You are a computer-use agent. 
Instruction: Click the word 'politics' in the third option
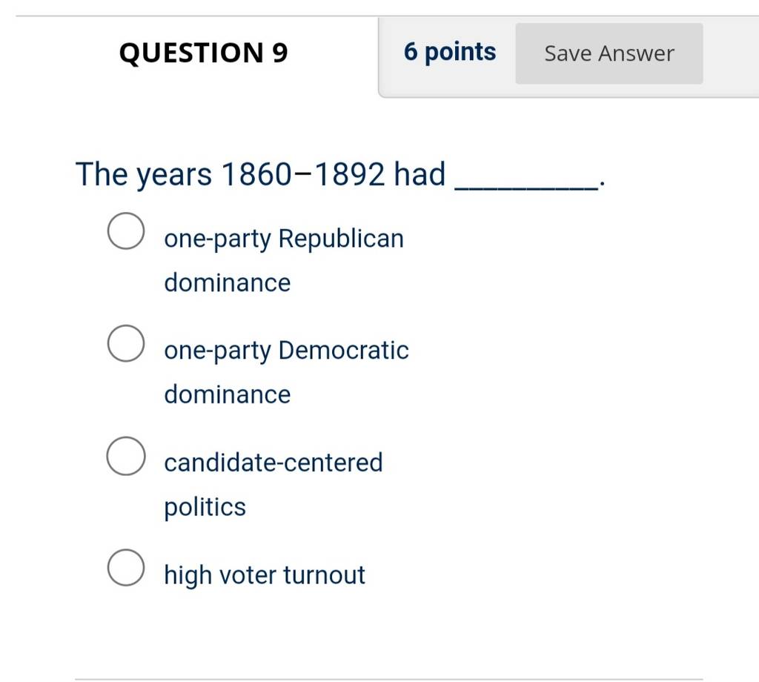[205, 508]
